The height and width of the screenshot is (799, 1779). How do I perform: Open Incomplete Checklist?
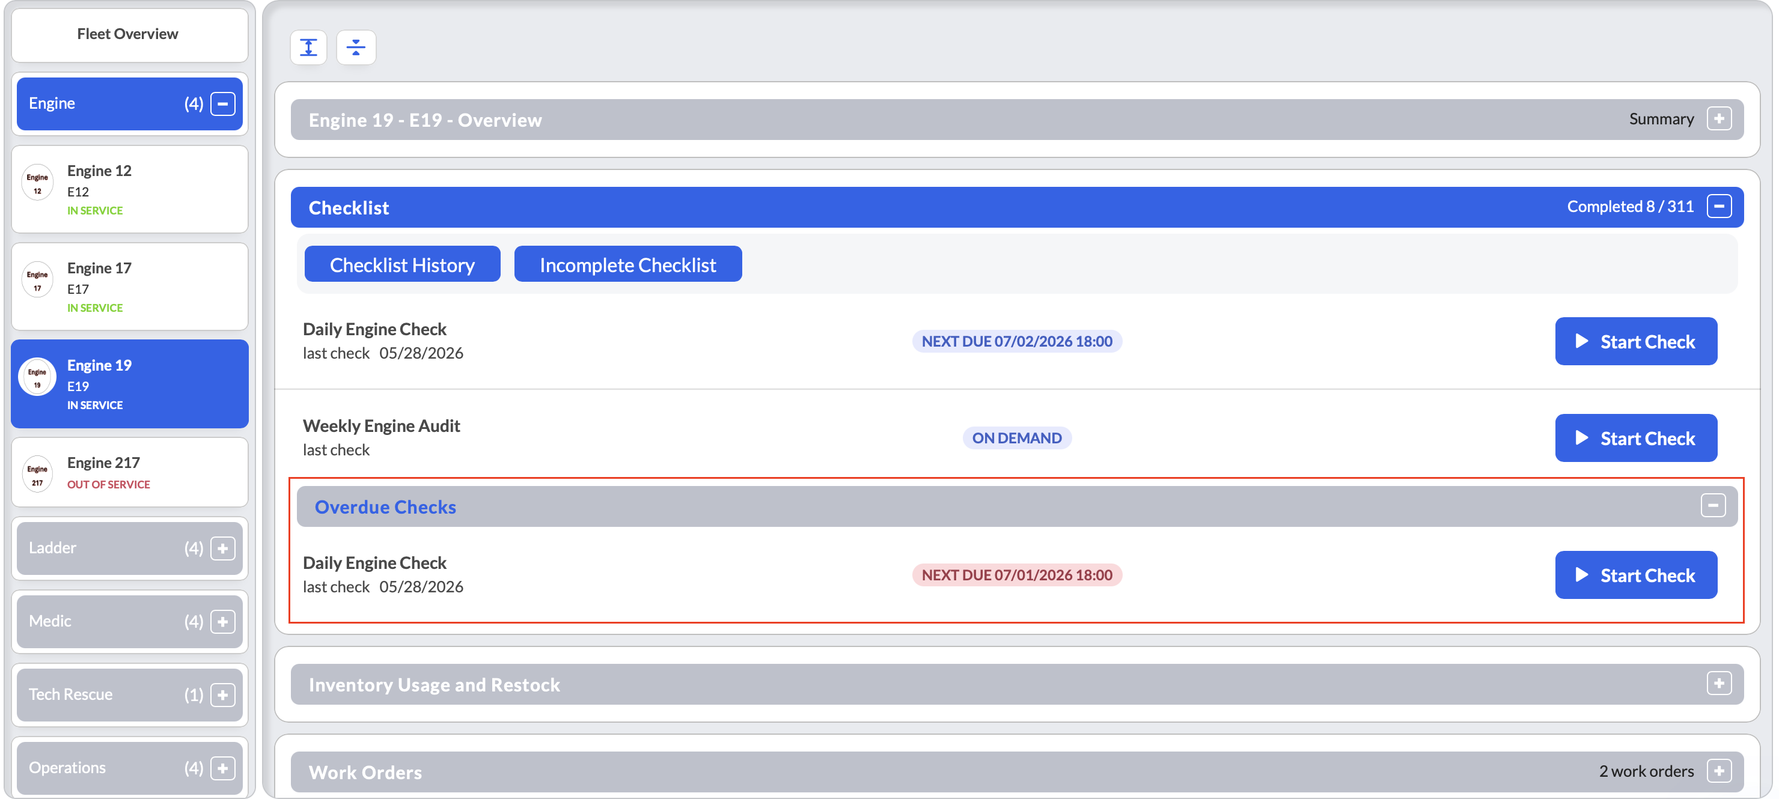[x=628, y=264]
